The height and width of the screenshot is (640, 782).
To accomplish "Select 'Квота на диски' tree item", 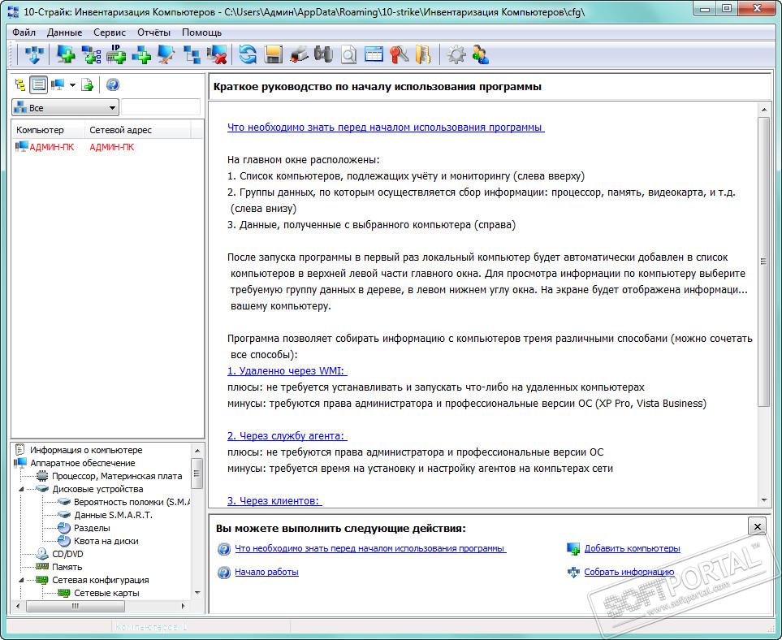I will 106,541.
